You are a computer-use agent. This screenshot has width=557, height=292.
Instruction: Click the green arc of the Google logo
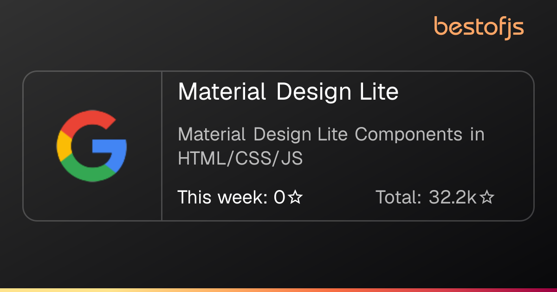tap(88, 172)
